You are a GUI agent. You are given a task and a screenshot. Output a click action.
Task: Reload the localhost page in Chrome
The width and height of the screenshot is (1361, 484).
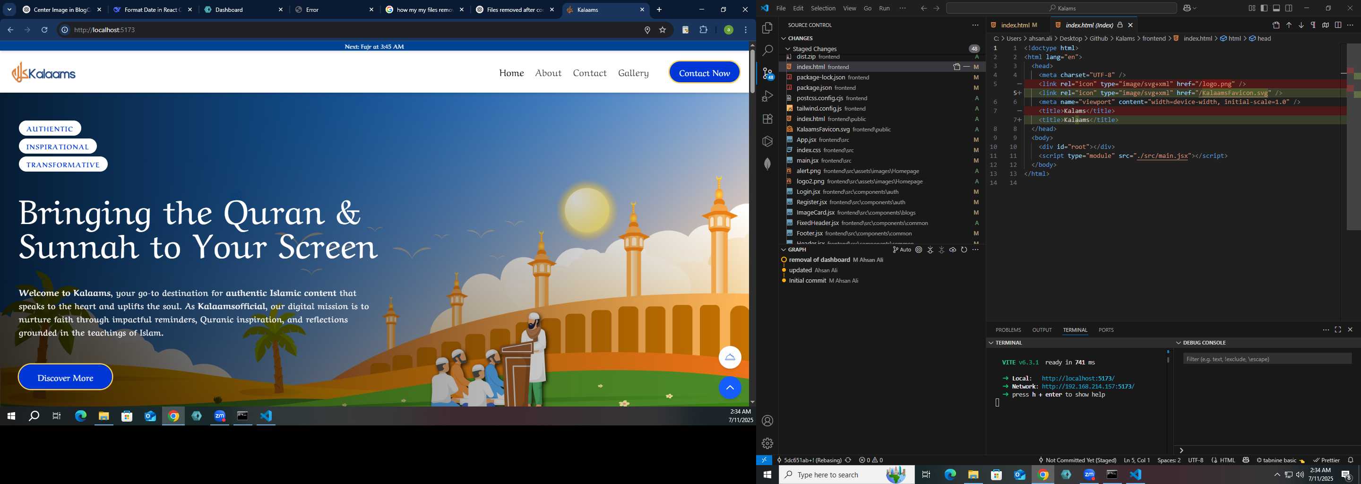tap(44, 30)
